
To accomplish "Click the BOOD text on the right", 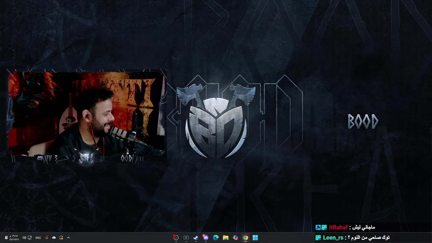I will (363, 122).
